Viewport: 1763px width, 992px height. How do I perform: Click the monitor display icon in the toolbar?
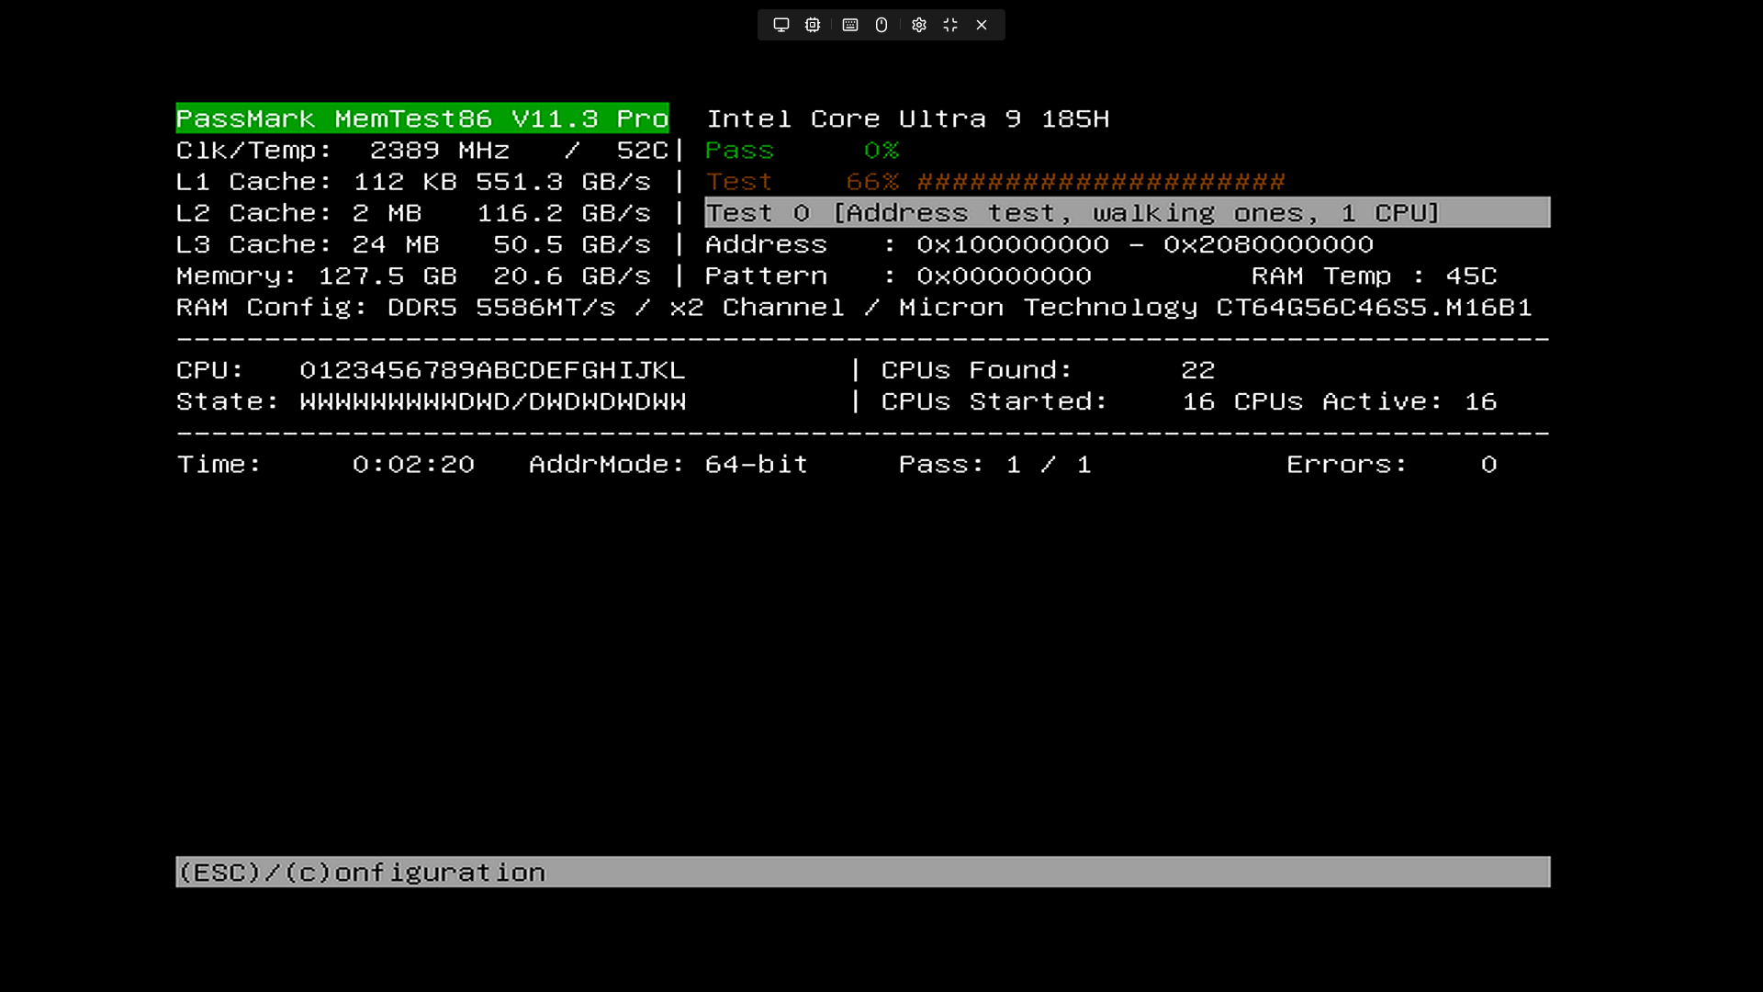point(780,25)
